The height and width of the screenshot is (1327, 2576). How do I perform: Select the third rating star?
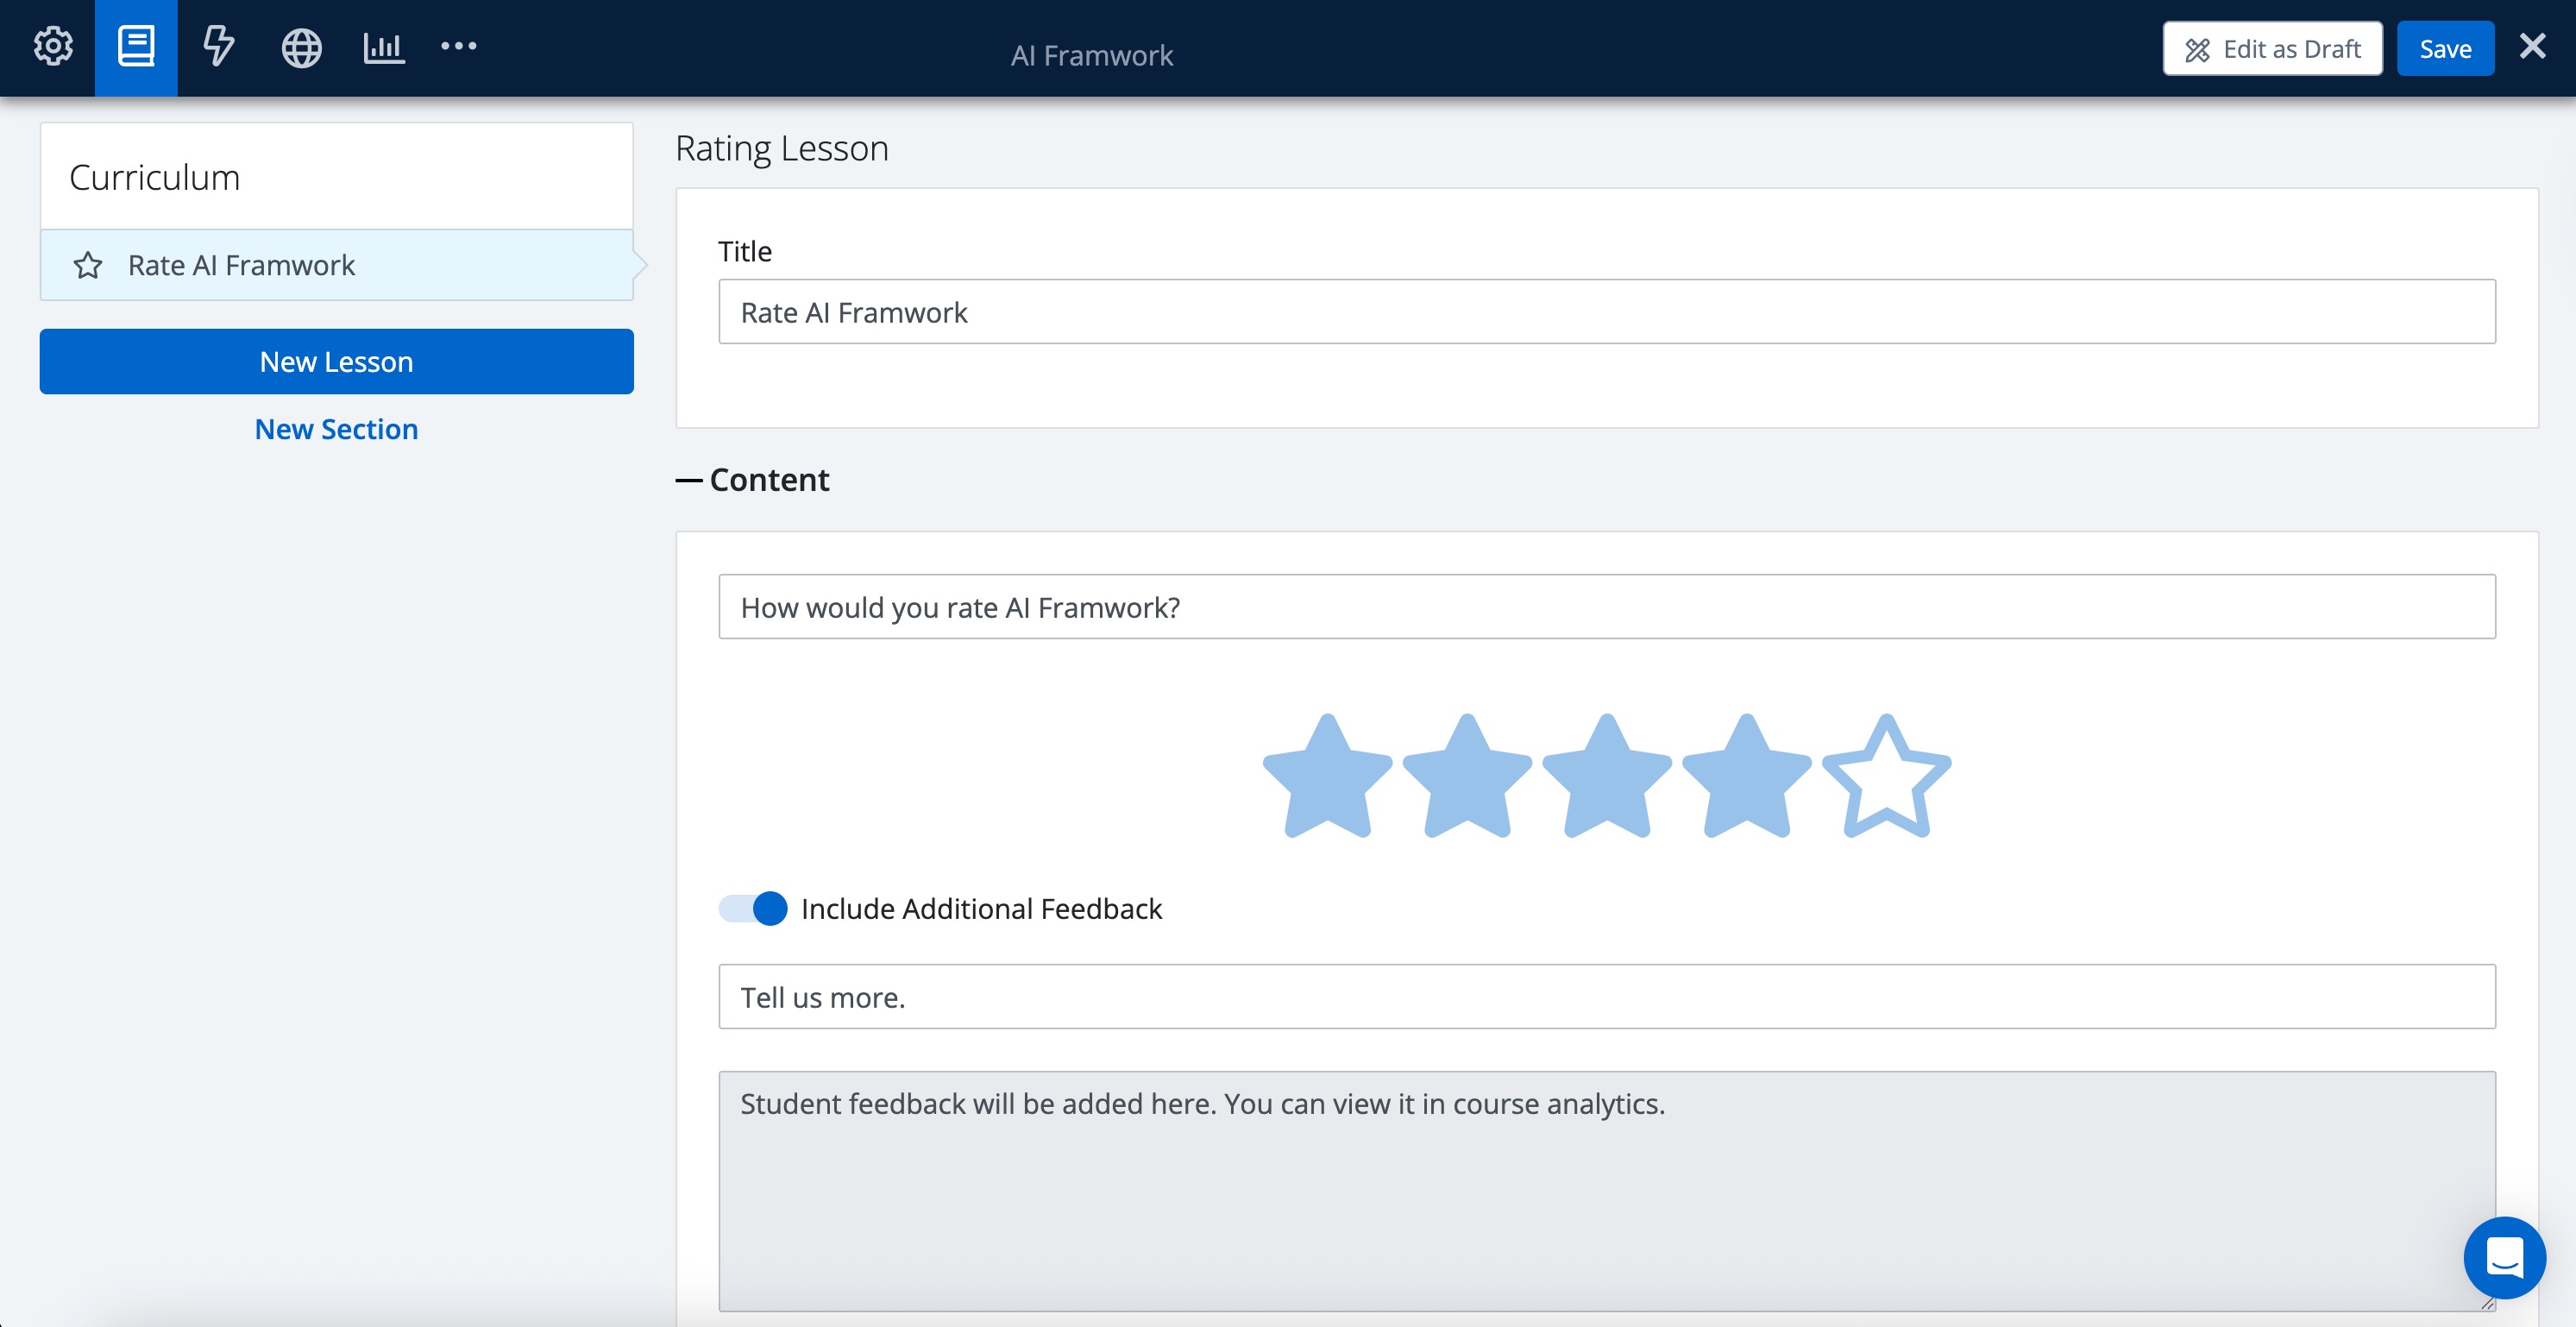click(1606, 778)
